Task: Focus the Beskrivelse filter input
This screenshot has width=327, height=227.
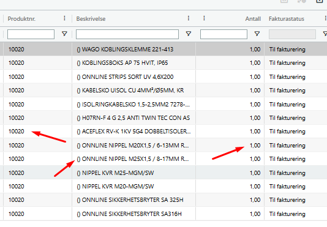Action: point(127,34)
